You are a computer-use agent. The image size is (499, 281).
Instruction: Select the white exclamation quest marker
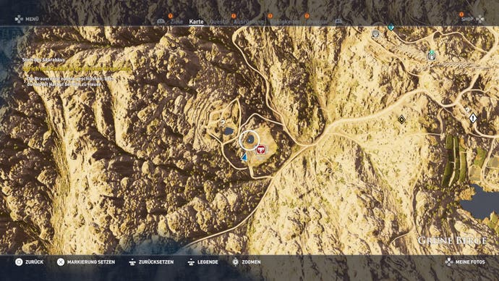[x=473, y=118]
